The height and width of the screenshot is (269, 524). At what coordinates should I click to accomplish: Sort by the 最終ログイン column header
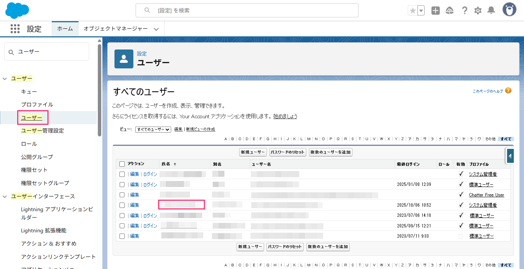coord(408,164)
